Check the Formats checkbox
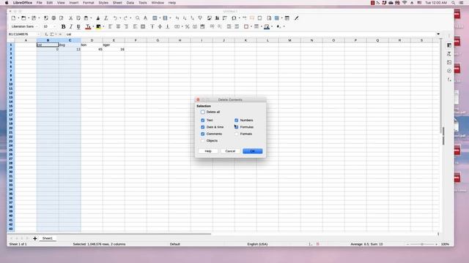Screen dimensions: 469x263 pos(236,134)
